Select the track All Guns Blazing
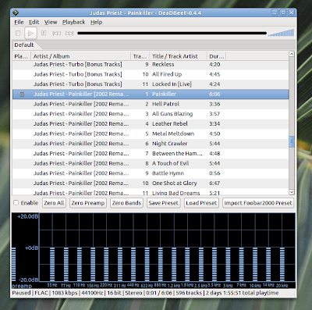The image size is (312, 310). pos(151,114)
